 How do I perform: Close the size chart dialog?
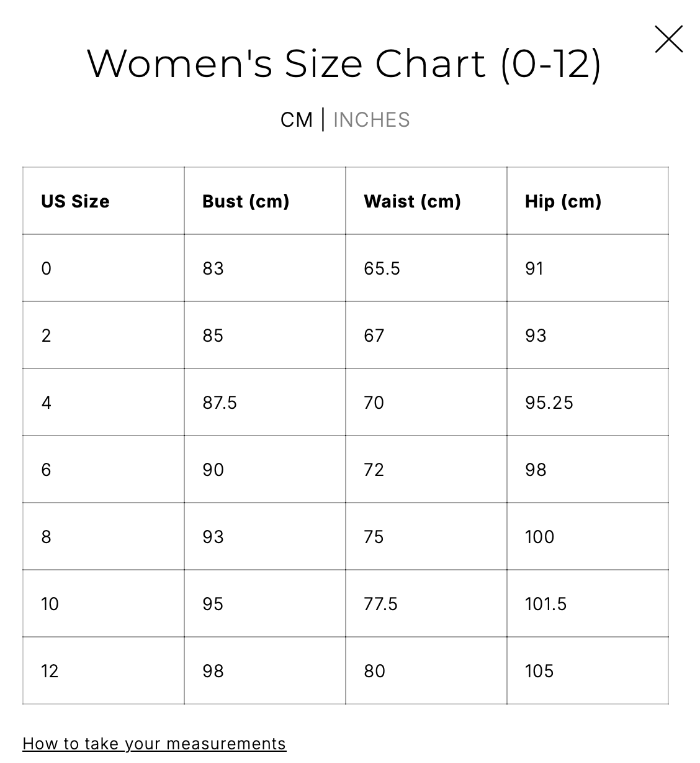coord(668,39)
